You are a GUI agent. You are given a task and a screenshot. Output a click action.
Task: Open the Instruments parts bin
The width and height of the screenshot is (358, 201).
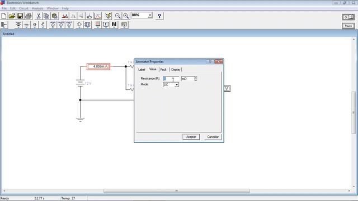(x=124, y=25)
